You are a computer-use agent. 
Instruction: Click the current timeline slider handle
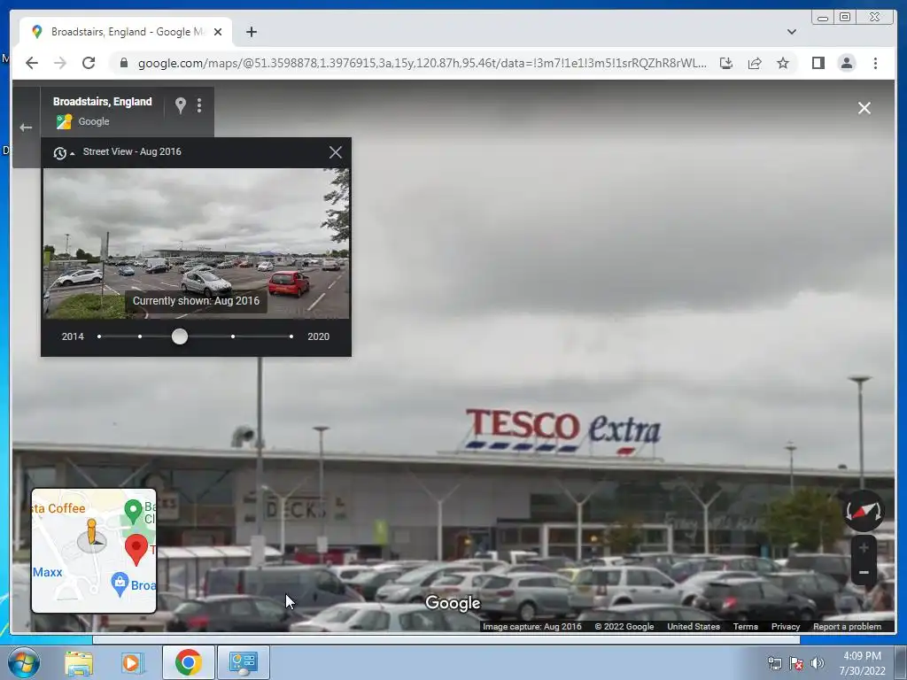point(180,336)
